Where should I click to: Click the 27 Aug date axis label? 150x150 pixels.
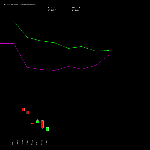(46, 143)
